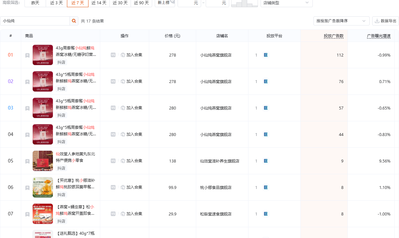
Task: Open the 按投放广告数降序 sort dropdown
Action: click(341, 21)
